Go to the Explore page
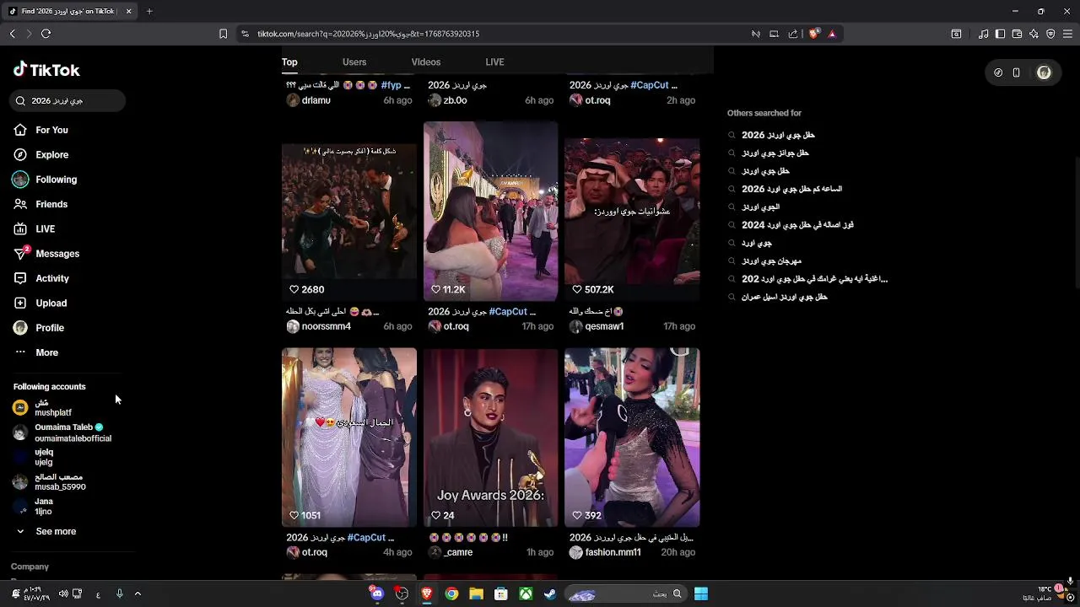The height and width of the screenshot is (607, 1080). pos(51,154)
